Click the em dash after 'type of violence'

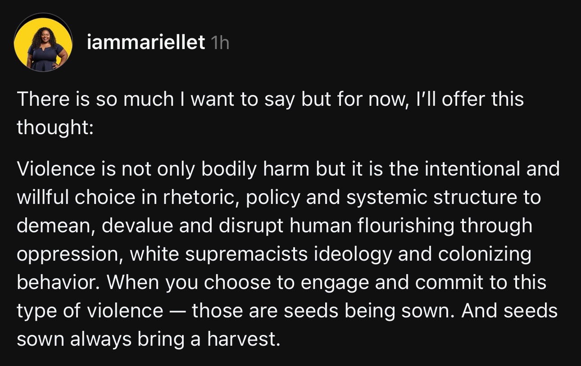pyautogui.click(x=177, y=312)
